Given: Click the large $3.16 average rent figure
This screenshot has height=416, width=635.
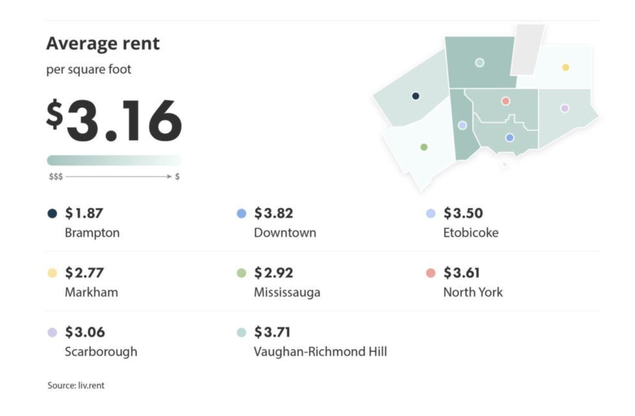Looking at the screenshot, I should (x=114, y=120).
